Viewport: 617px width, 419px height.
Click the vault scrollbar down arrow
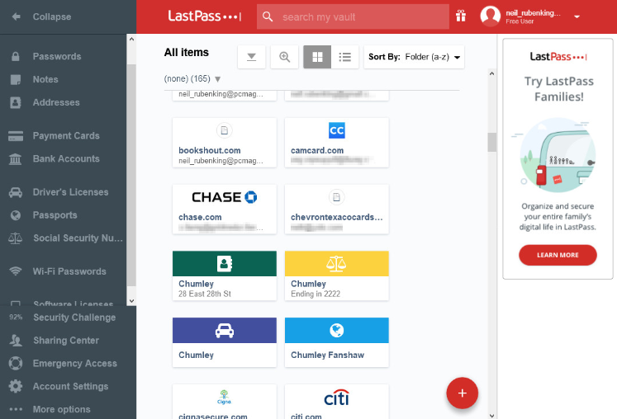click(492, 416)
